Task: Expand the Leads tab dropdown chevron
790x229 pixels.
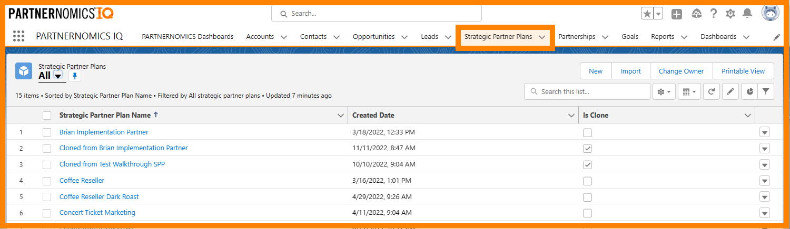Action: pyautogui.click(x=448, y=37)
